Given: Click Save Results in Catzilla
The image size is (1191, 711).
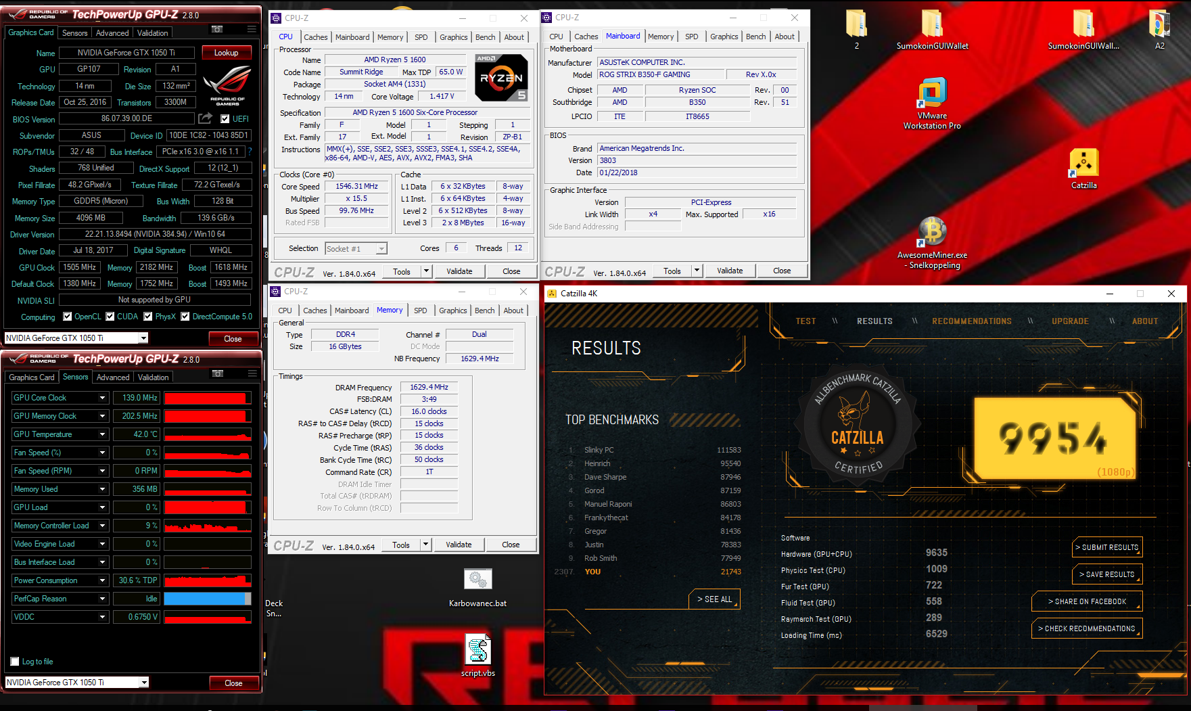Looking at the screenshot, I should click(1108, 574).
